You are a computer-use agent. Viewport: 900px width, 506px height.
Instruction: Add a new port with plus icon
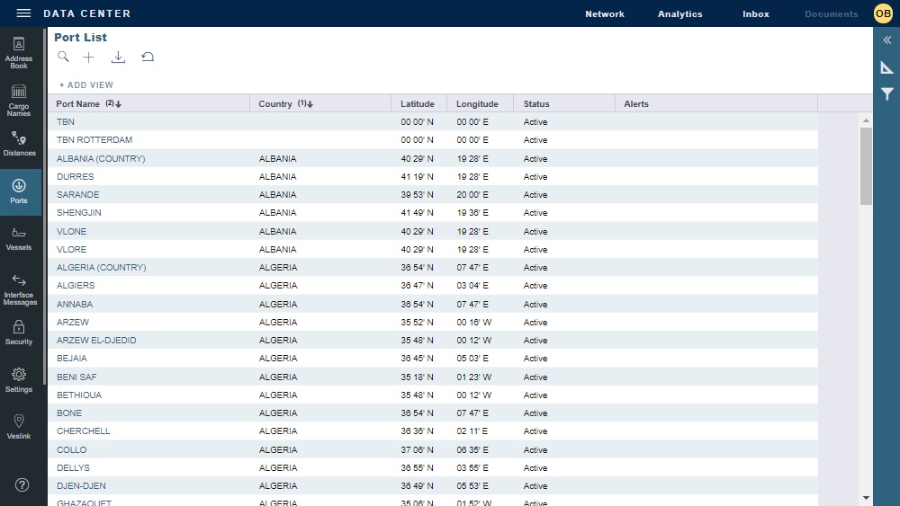[88, 57]
